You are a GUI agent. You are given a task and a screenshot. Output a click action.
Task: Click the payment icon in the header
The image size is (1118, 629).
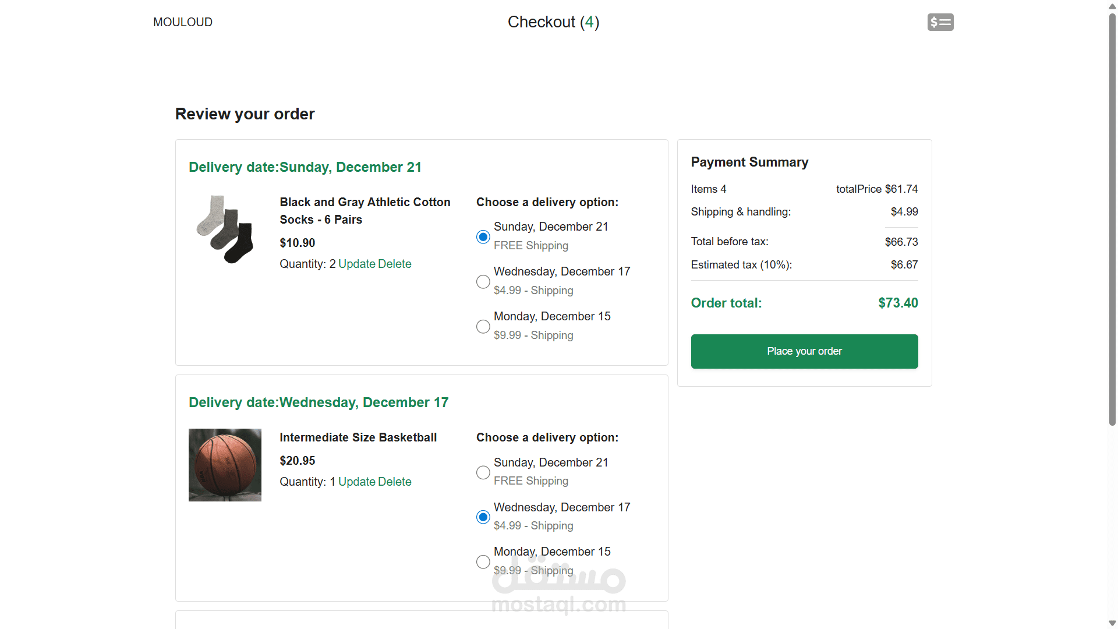(940, 22)
